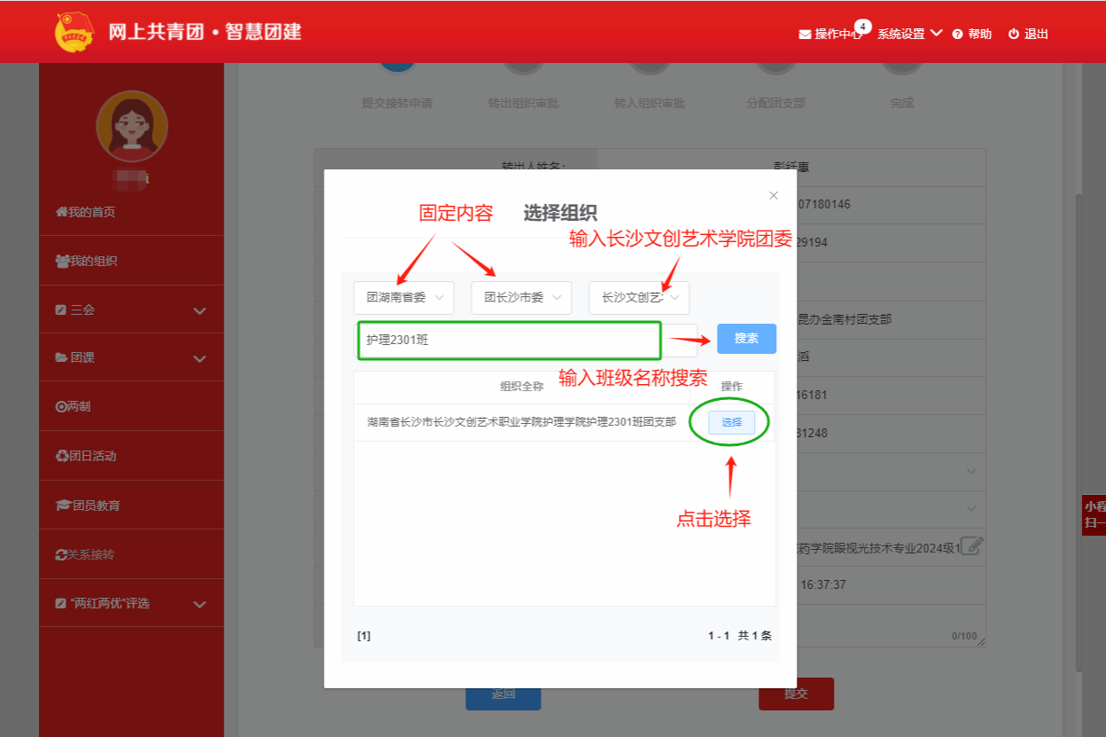Expand the 团课 sidebar menu
Image resolution: width=1106 pixels, height=737 pixels.
[131, 357]
